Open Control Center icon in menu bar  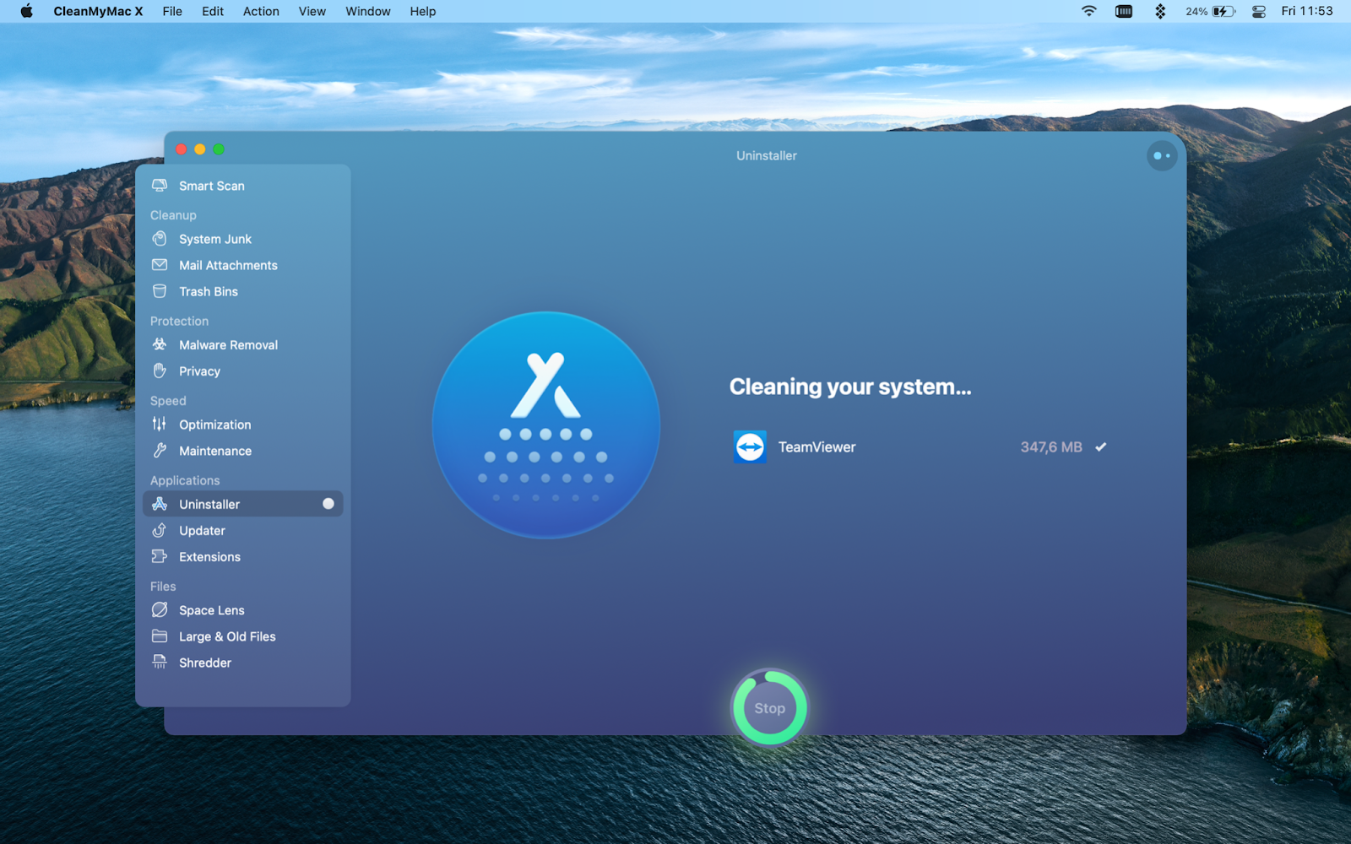tap(1259, 11)
